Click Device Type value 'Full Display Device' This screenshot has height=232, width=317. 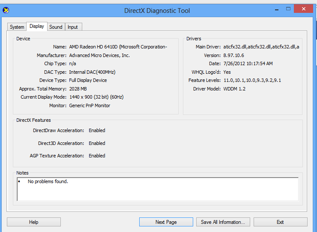coord(88,80)
